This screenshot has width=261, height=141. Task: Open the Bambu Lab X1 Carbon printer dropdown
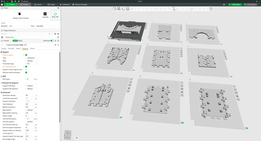point(20,18)
